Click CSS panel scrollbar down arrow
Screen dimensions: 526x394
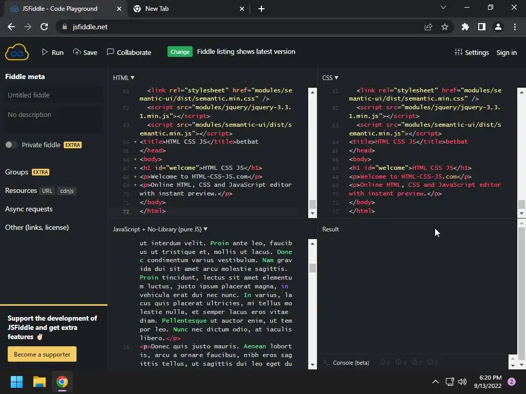(x=522, y=213)
